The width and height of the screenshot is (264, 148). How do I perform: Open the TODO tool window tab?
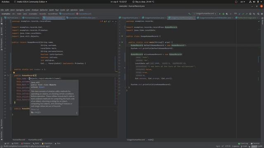tap(15, 143)
